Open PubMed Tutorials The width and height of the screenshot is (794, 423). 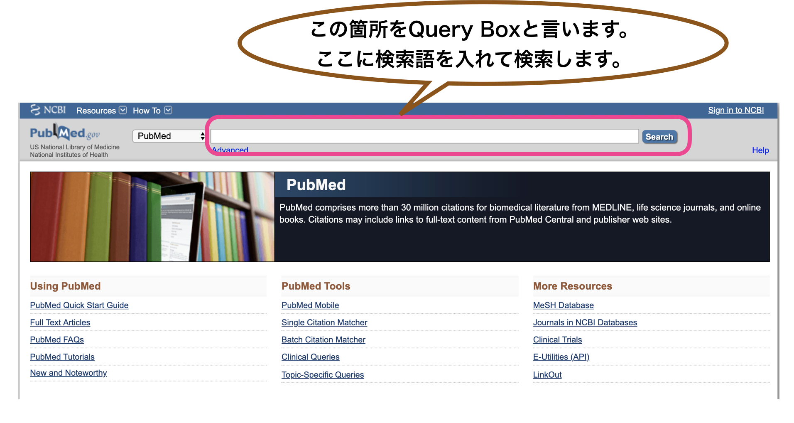(x=62, y=357)
